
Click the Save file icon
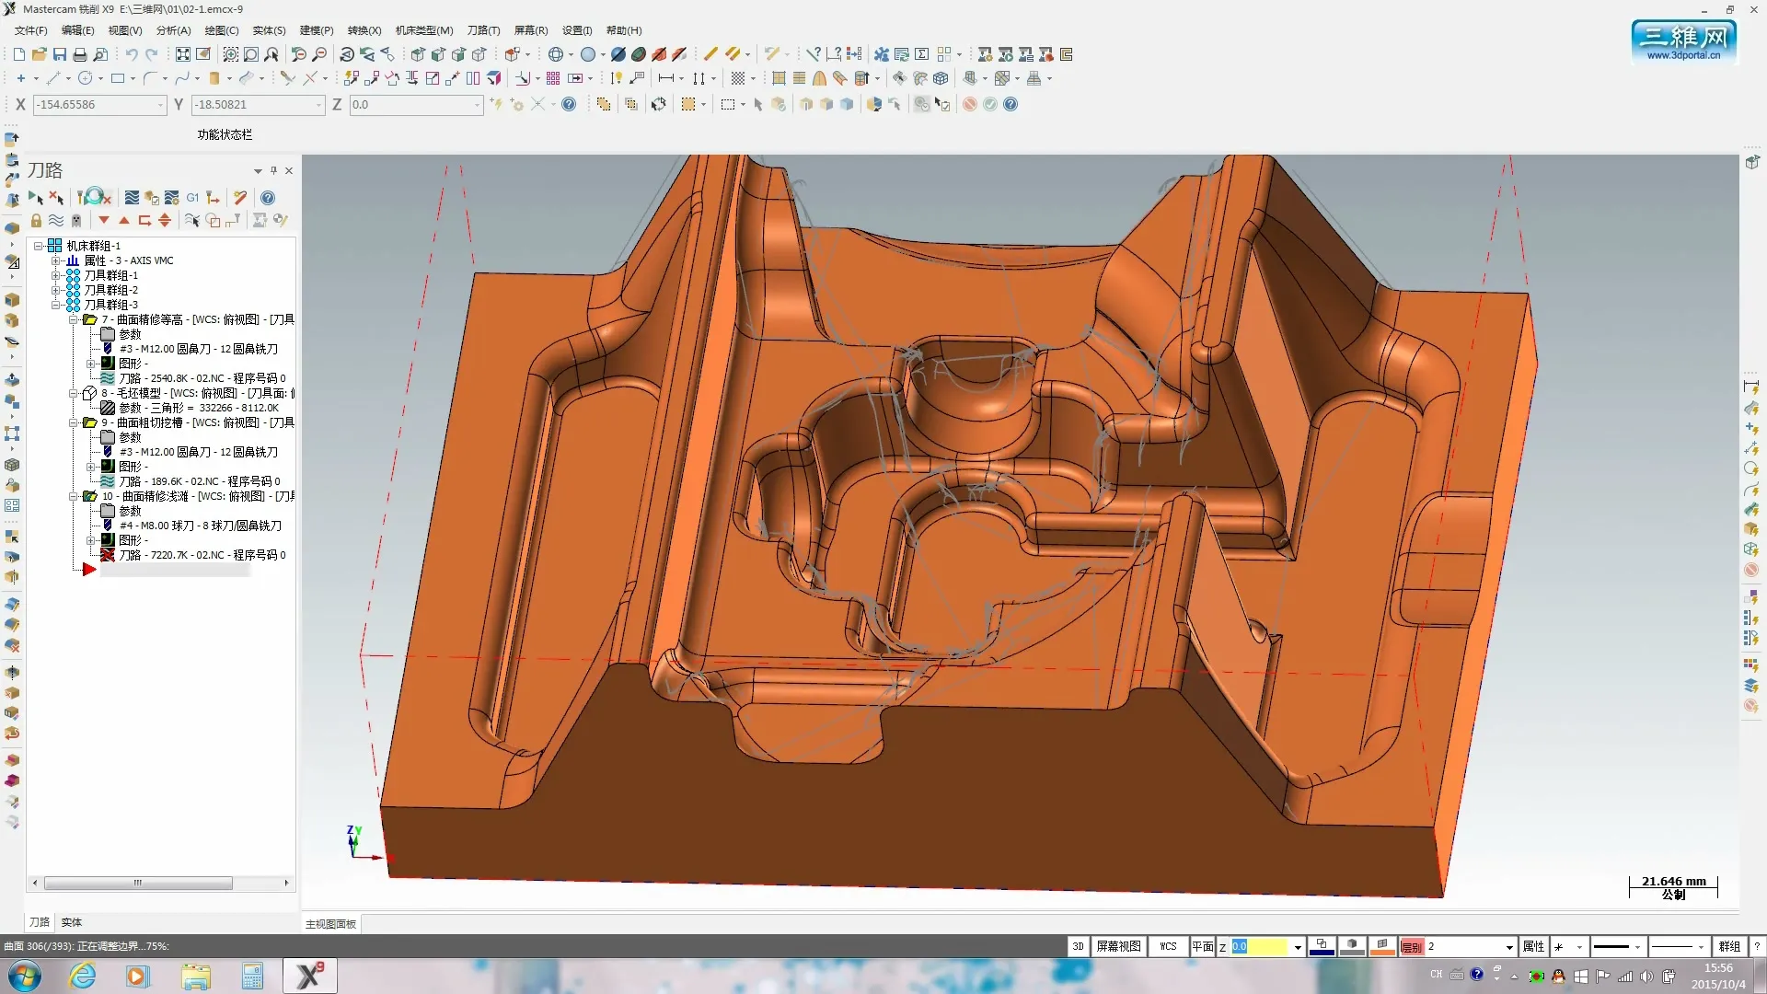click(x=60, y=54)
